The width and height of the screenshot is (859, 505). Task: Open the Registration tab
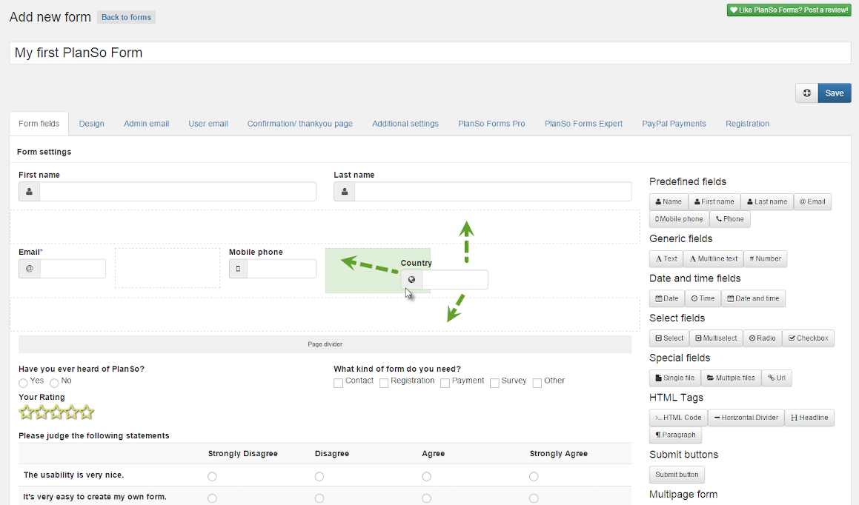click(x=747, y=124)
